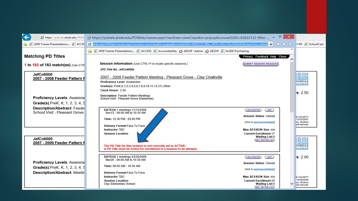Click 'Current Enrollment:17' text

click(259, 134)
